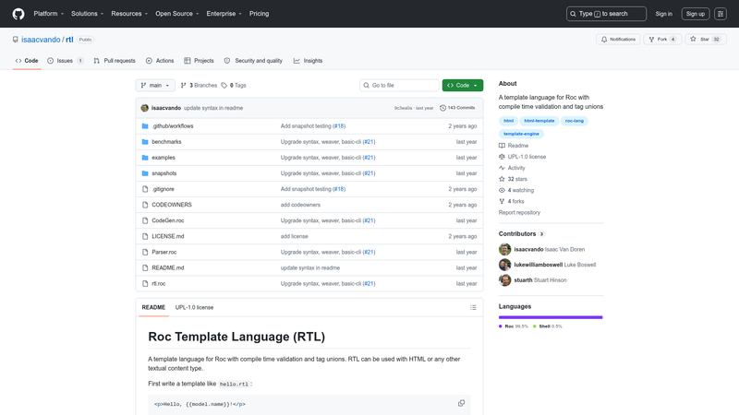Open 143 Commits history link
This screenshot has width=739, height=415.
457,108
